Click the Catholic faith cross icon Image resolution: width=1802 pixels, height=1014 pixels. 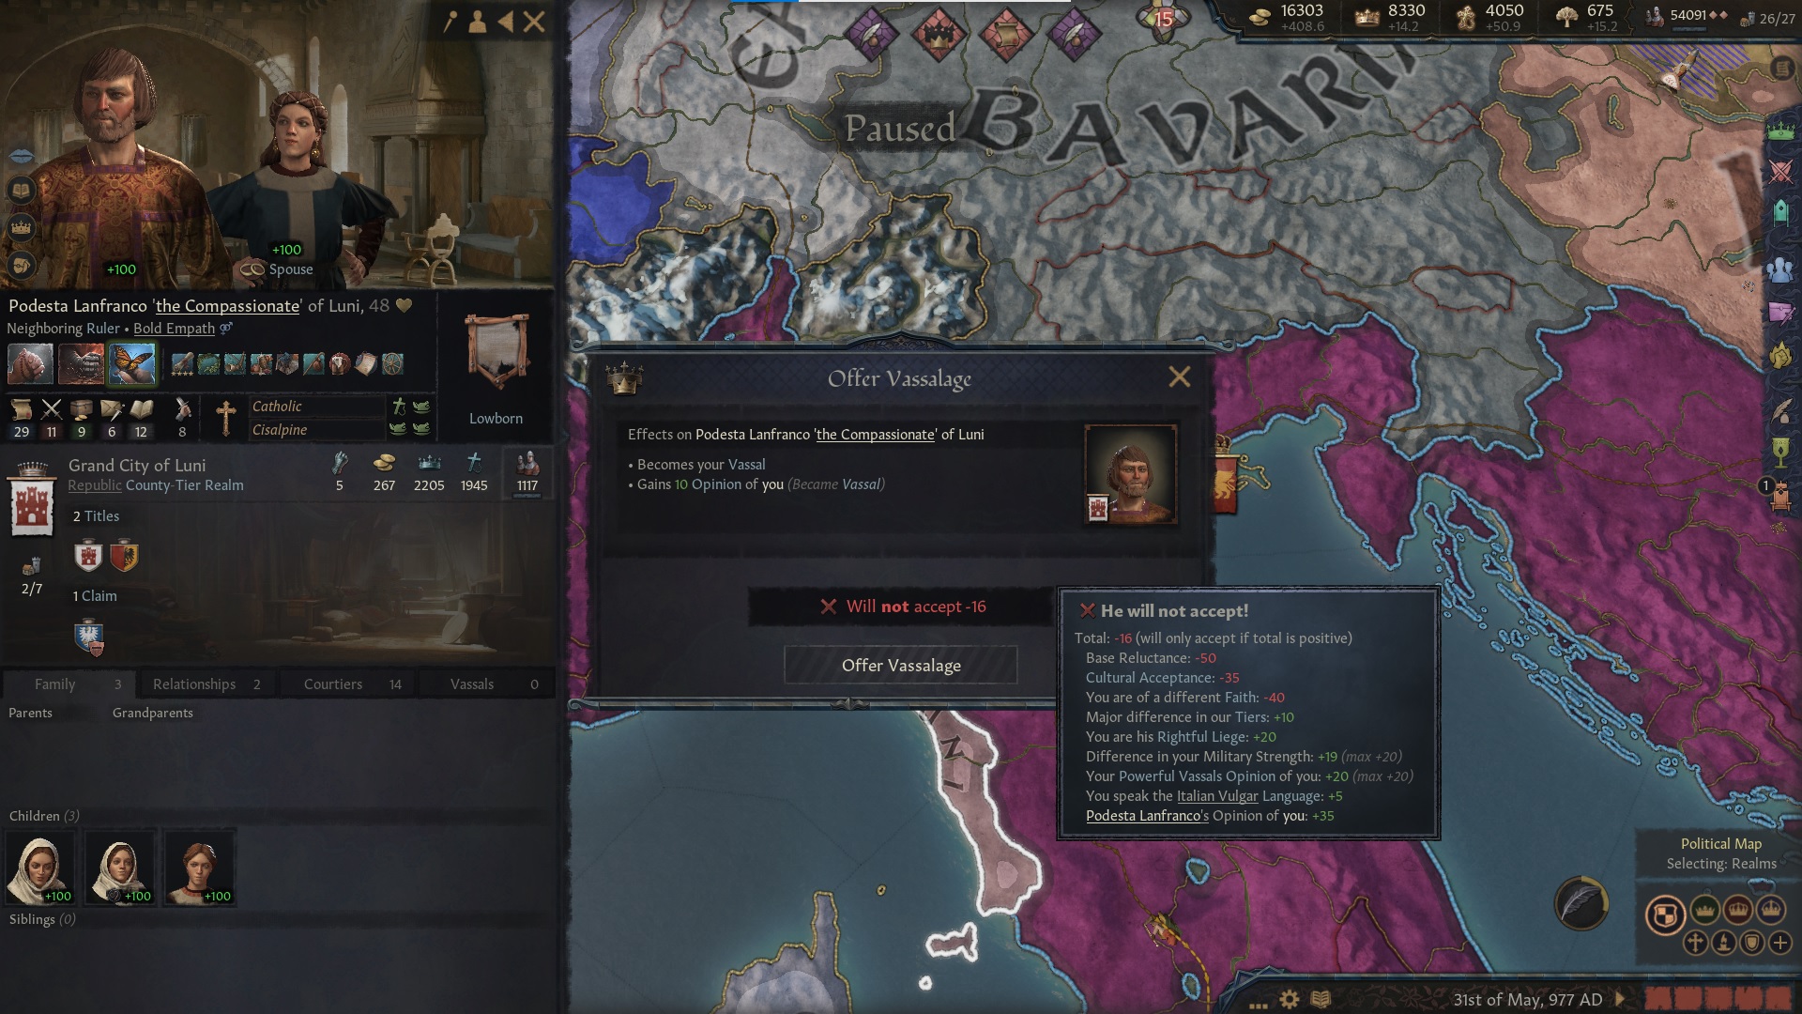(x=225, y=418)
